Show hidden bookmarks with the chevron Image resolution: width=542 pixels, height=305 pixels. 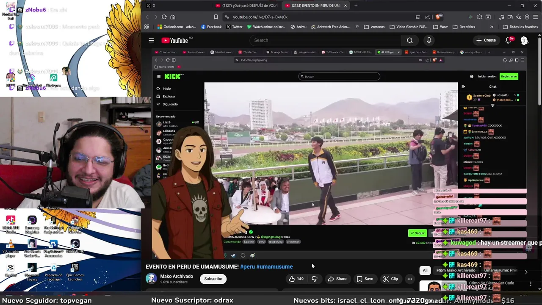click(492, 27)
